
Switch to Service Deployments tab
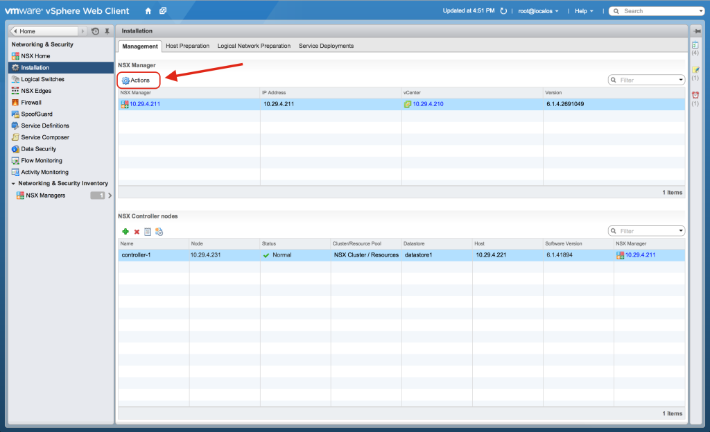[326, 46]
